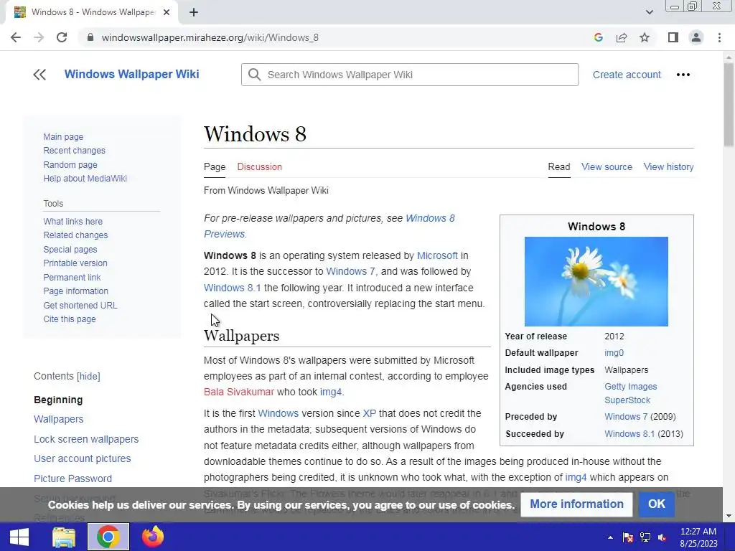Image resolution: width=735 pixels, height=551 pixels.
Task: Open Getty Images link
Action: pos(630,387)
